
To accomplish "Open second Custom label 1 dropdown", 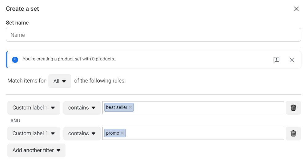I will (x=34, y=133).
